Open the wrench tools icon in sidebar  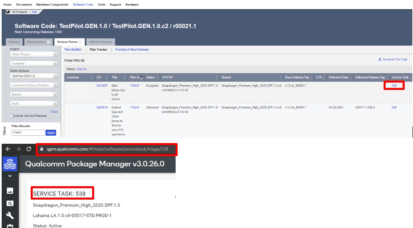(x=10, y=216)
